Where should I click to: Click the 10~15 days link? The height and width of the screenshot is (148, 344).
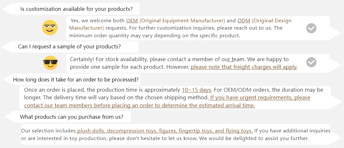[x=196, y=90]
